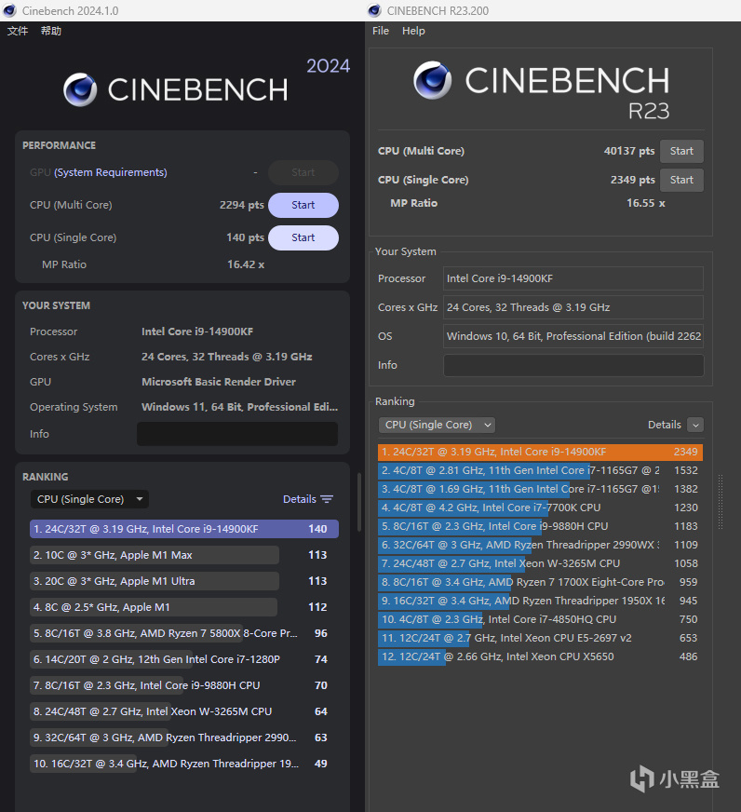Select the Xeon W-3265M row scoring 64

184,711
